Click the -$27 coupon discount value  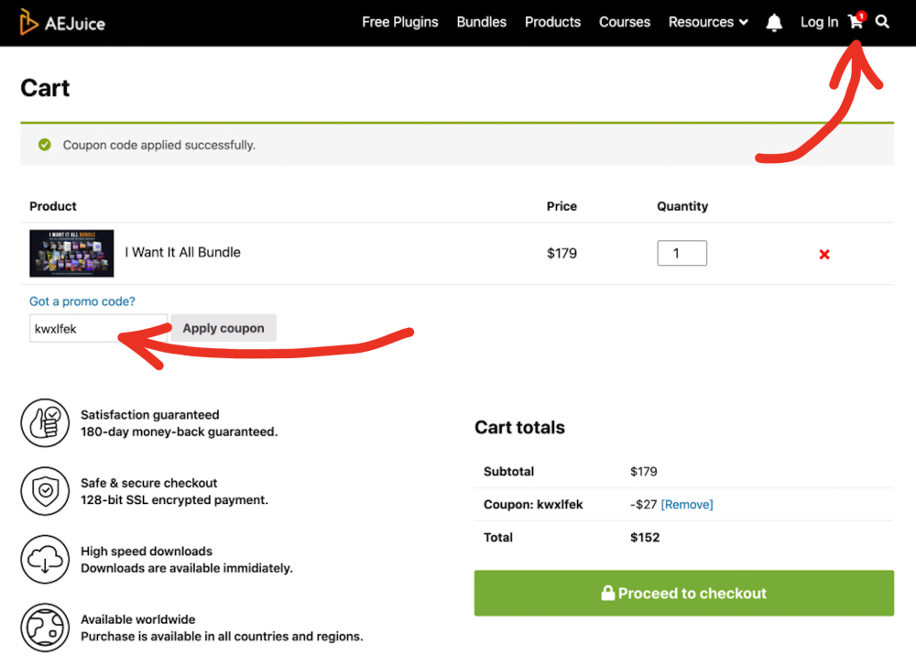click(x=644, y=505)
